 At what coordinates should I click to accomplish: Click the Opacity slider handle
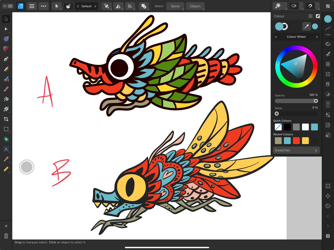point(316,101)
